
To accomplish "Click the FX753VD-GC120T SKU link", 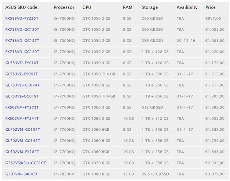I will [22, 29].
